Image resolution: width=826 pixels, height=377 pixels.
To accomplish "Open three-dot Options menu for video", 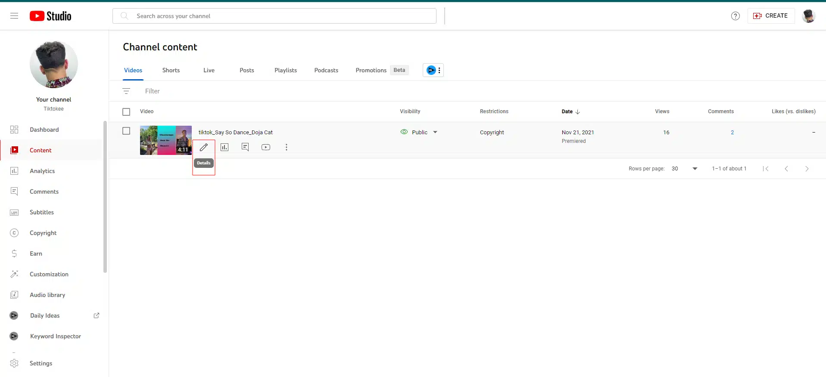I will tap(287, 147).
